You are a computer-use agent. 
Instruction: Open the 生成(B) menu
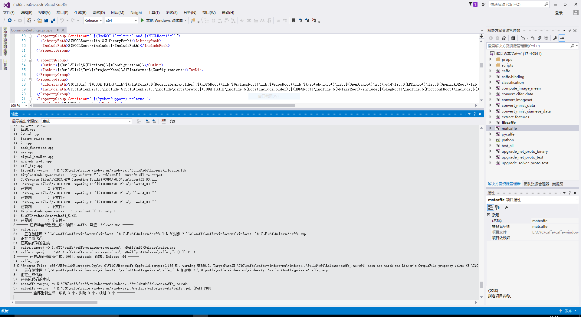pyautogui.click(x=80, y=12)
